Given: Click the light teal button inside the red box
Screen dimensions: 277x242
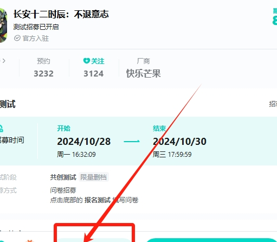Looking at the screenshot, I should click(94, 240).
